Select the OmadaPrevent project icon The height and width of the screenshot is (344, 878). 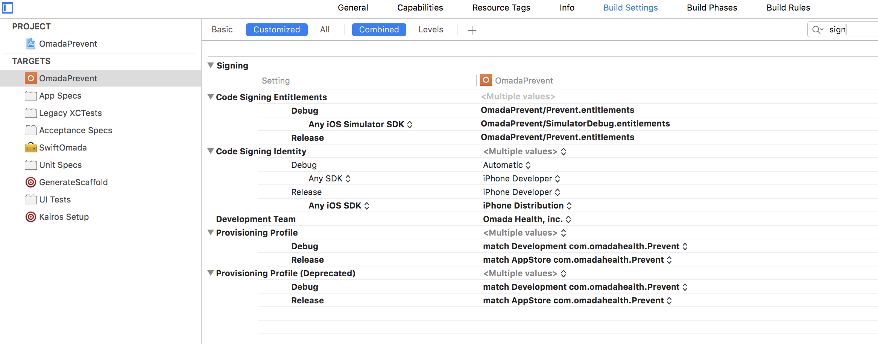coord(31,43)
